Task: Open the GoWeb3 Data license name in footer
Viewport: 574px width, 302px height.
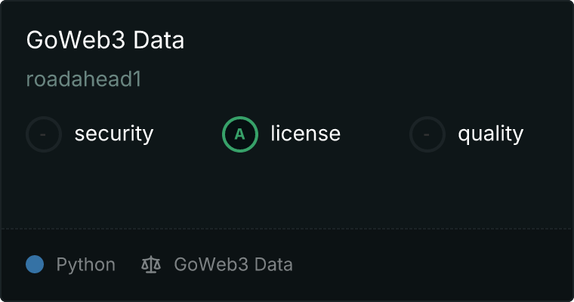Action: (233, 265)
